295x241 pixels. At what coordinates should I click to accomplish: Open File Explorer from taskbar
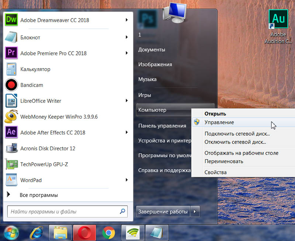click(x=60, y=233)
